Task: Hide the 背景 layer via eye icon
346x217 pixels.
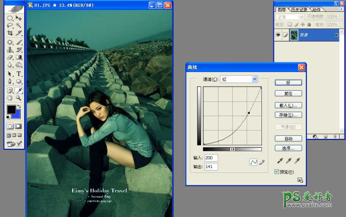Action: point(278,35)
